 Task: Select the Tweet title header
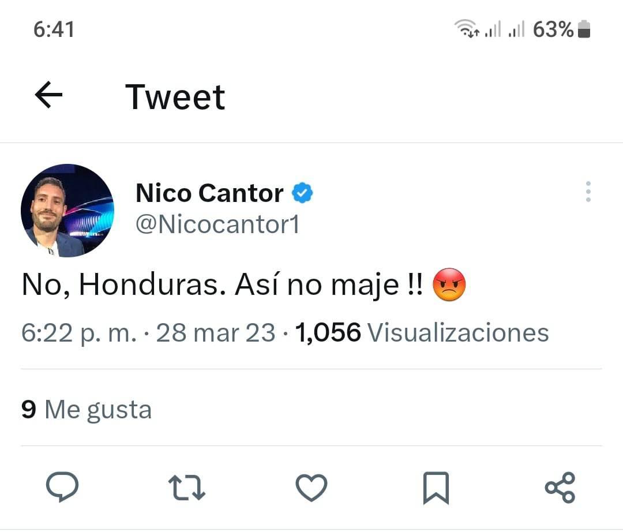point(175,96)
